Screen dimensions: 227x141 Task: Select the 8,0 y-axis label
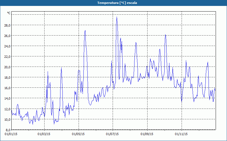[8, 130]
